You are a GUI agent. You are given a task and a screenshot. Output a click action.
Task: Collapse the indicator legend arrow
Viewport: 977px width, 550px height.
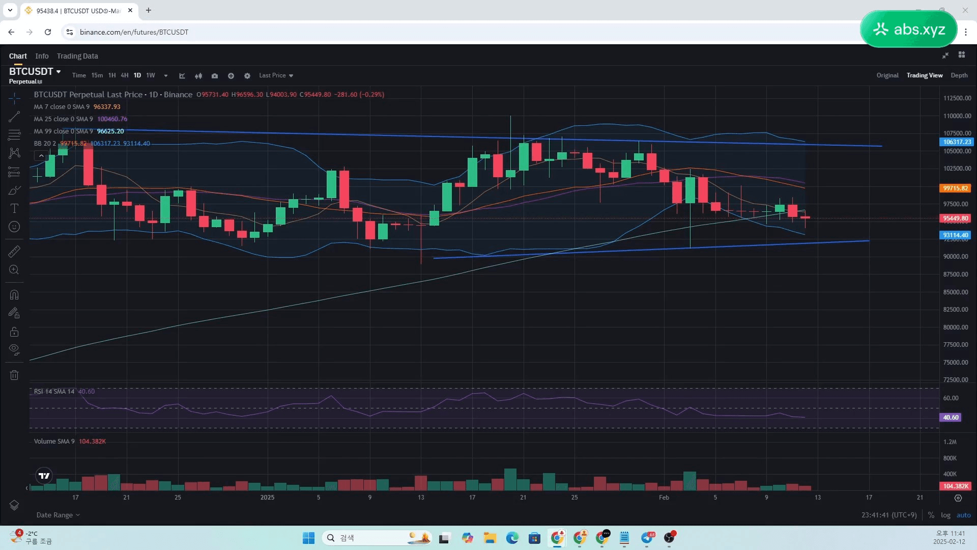tap(41, 156)
